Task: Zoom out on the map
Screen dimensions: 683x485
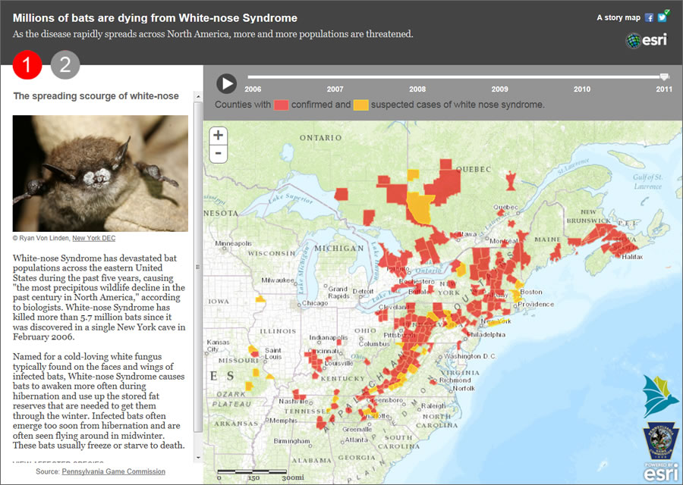Action: point(219,154)
